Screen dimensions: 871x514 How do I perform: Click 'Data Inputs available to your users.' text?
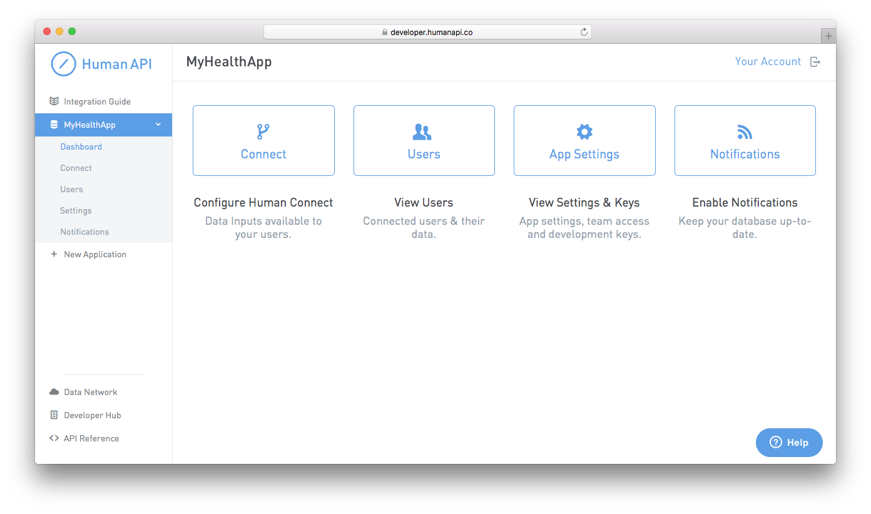click(263, 228)
